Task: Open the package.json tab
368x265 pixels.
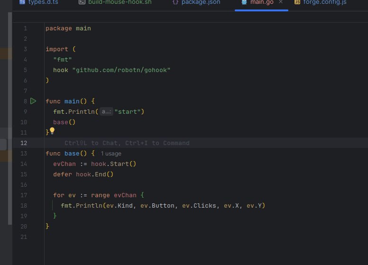Action: (x=201, y=2)
